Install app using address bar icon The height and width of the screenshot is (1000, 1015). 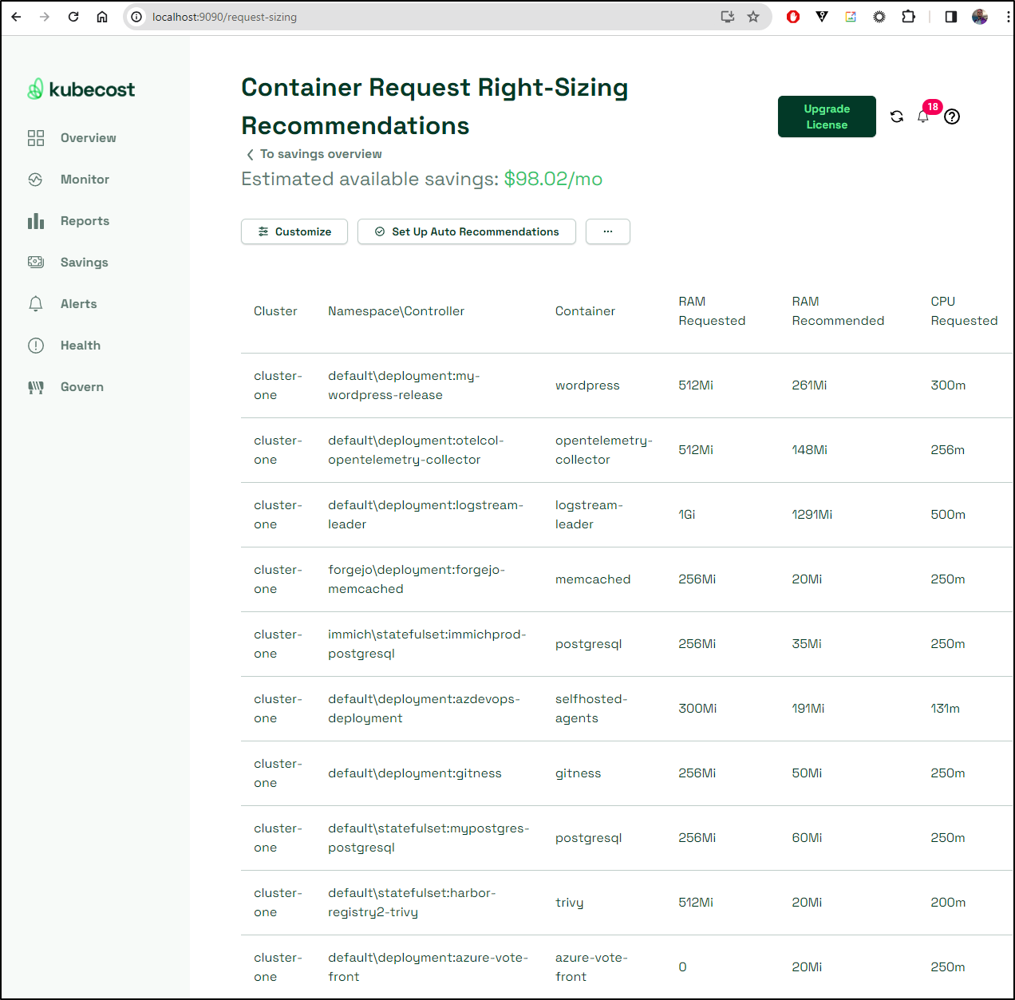728,17
